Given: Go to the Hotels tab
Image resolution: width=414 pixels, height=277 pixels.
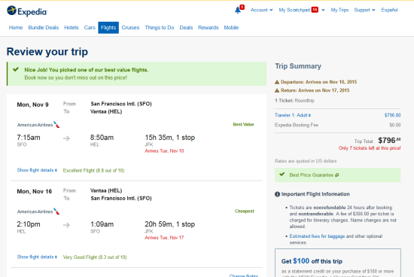Looking at the screenshot, I should [72, 27].
